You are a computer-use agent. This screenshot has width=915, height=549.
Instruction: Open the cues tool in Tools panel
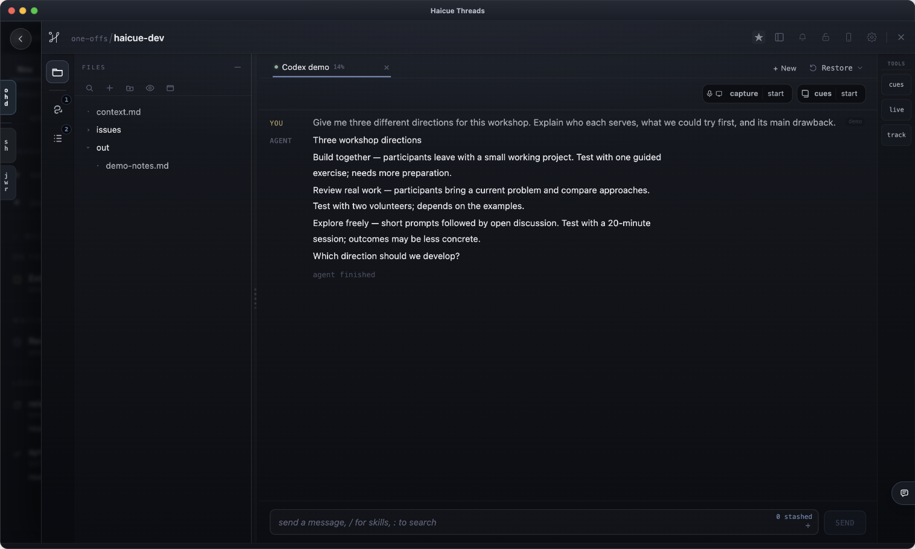(896, 84)
